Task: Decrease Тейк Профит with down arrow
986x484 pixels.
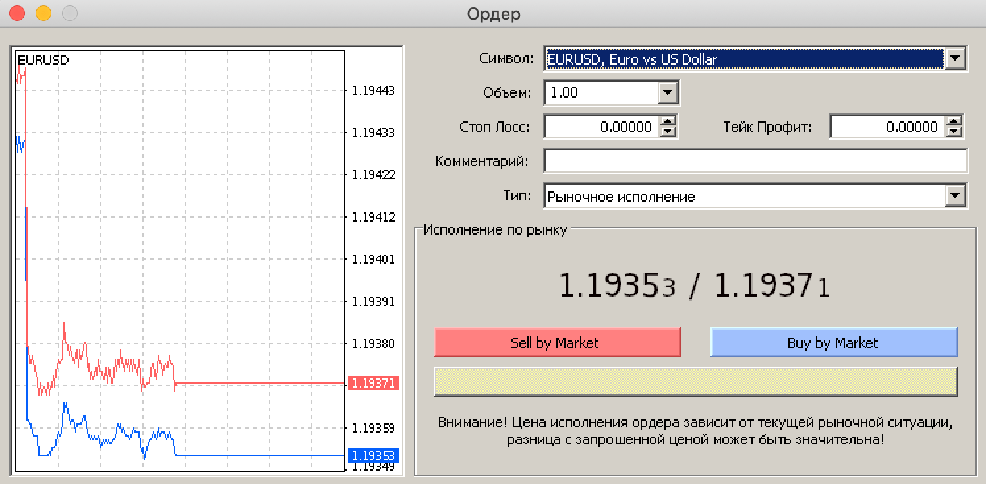Action: (954, 132)
